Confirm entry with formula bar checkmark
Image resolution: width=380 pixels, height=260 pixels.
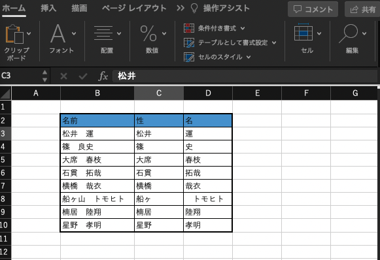[83, 76]
